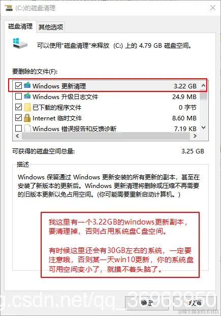
Task: Click the 取消 button
Action: (x=195, y=303)
